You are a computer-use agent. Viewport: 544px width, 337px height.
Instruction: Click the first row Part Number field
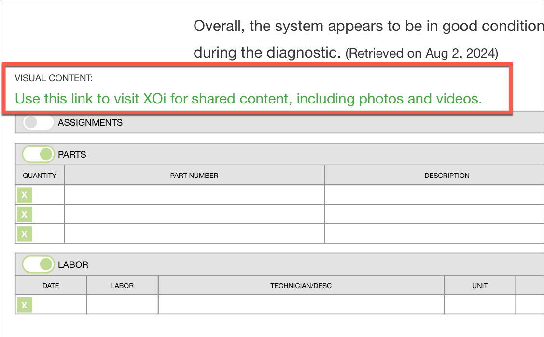(194, 194)
